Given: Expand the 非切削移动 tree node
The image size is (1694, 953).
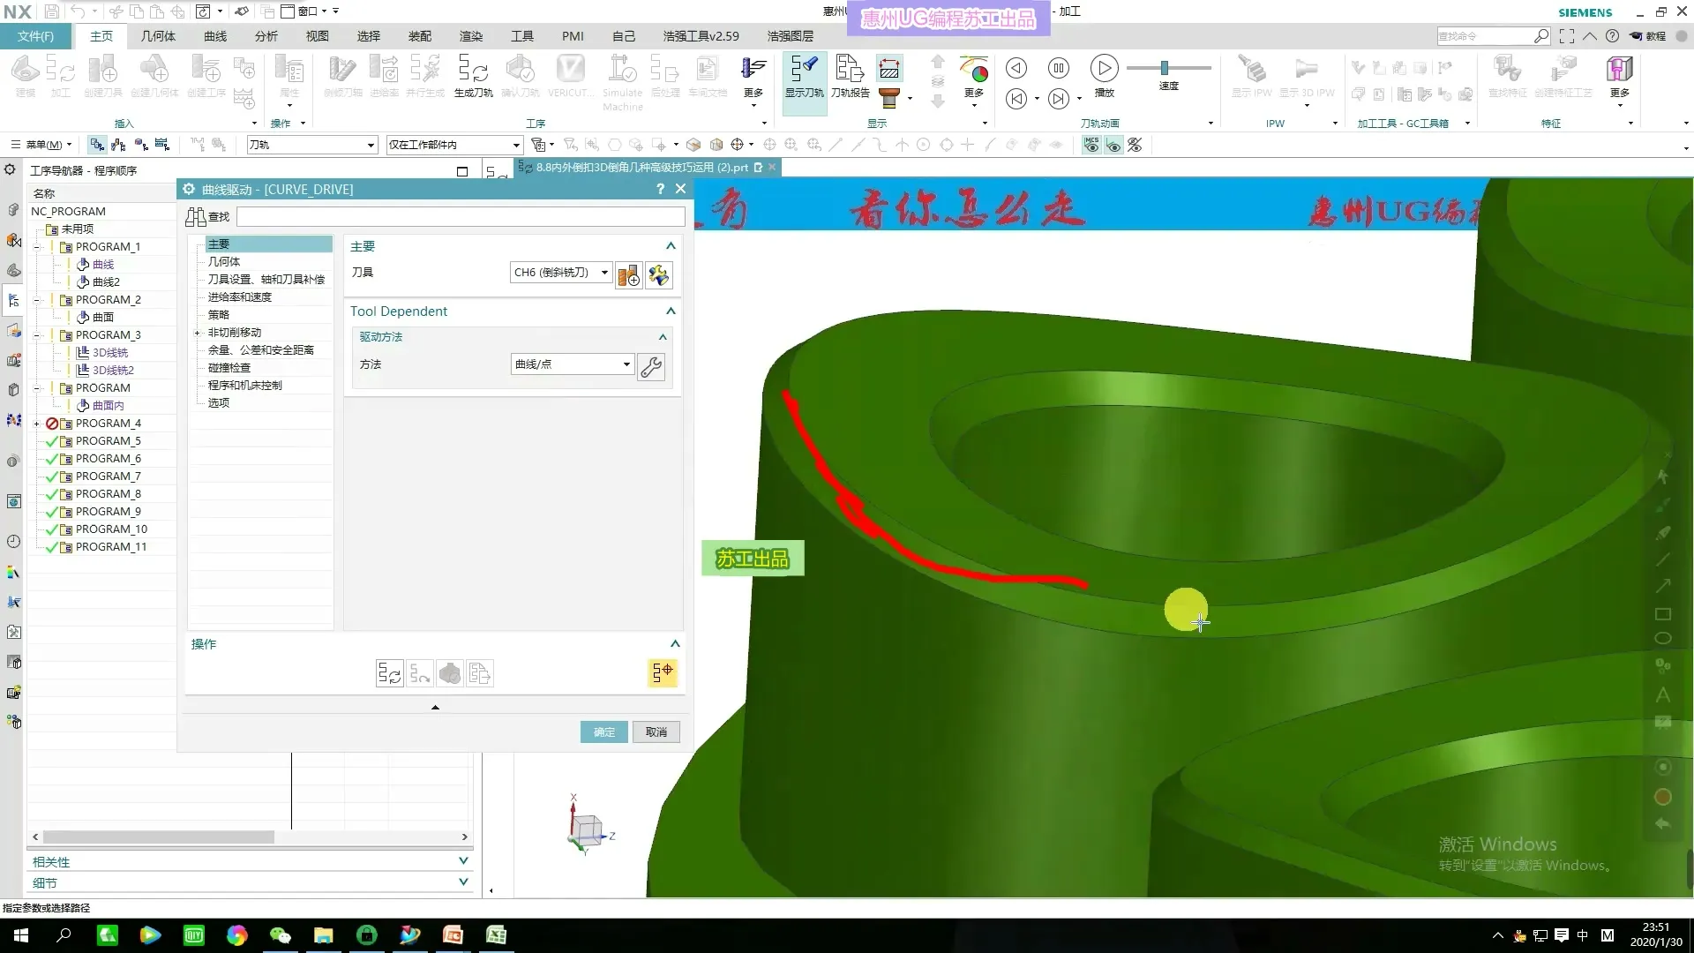Looking at the screenshot, I should (x=198, y=333).
